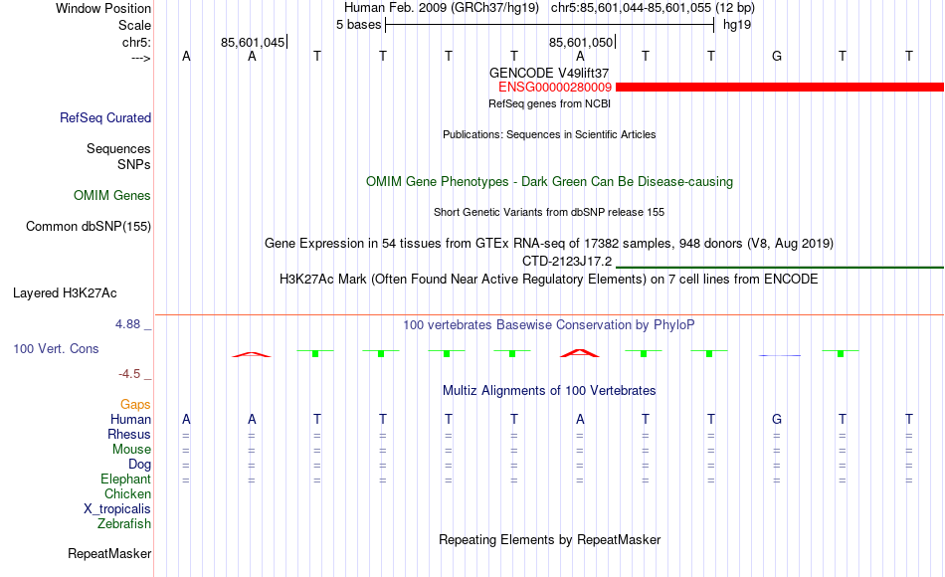Click the RepeatMasker track label

[x=109, y=553]
